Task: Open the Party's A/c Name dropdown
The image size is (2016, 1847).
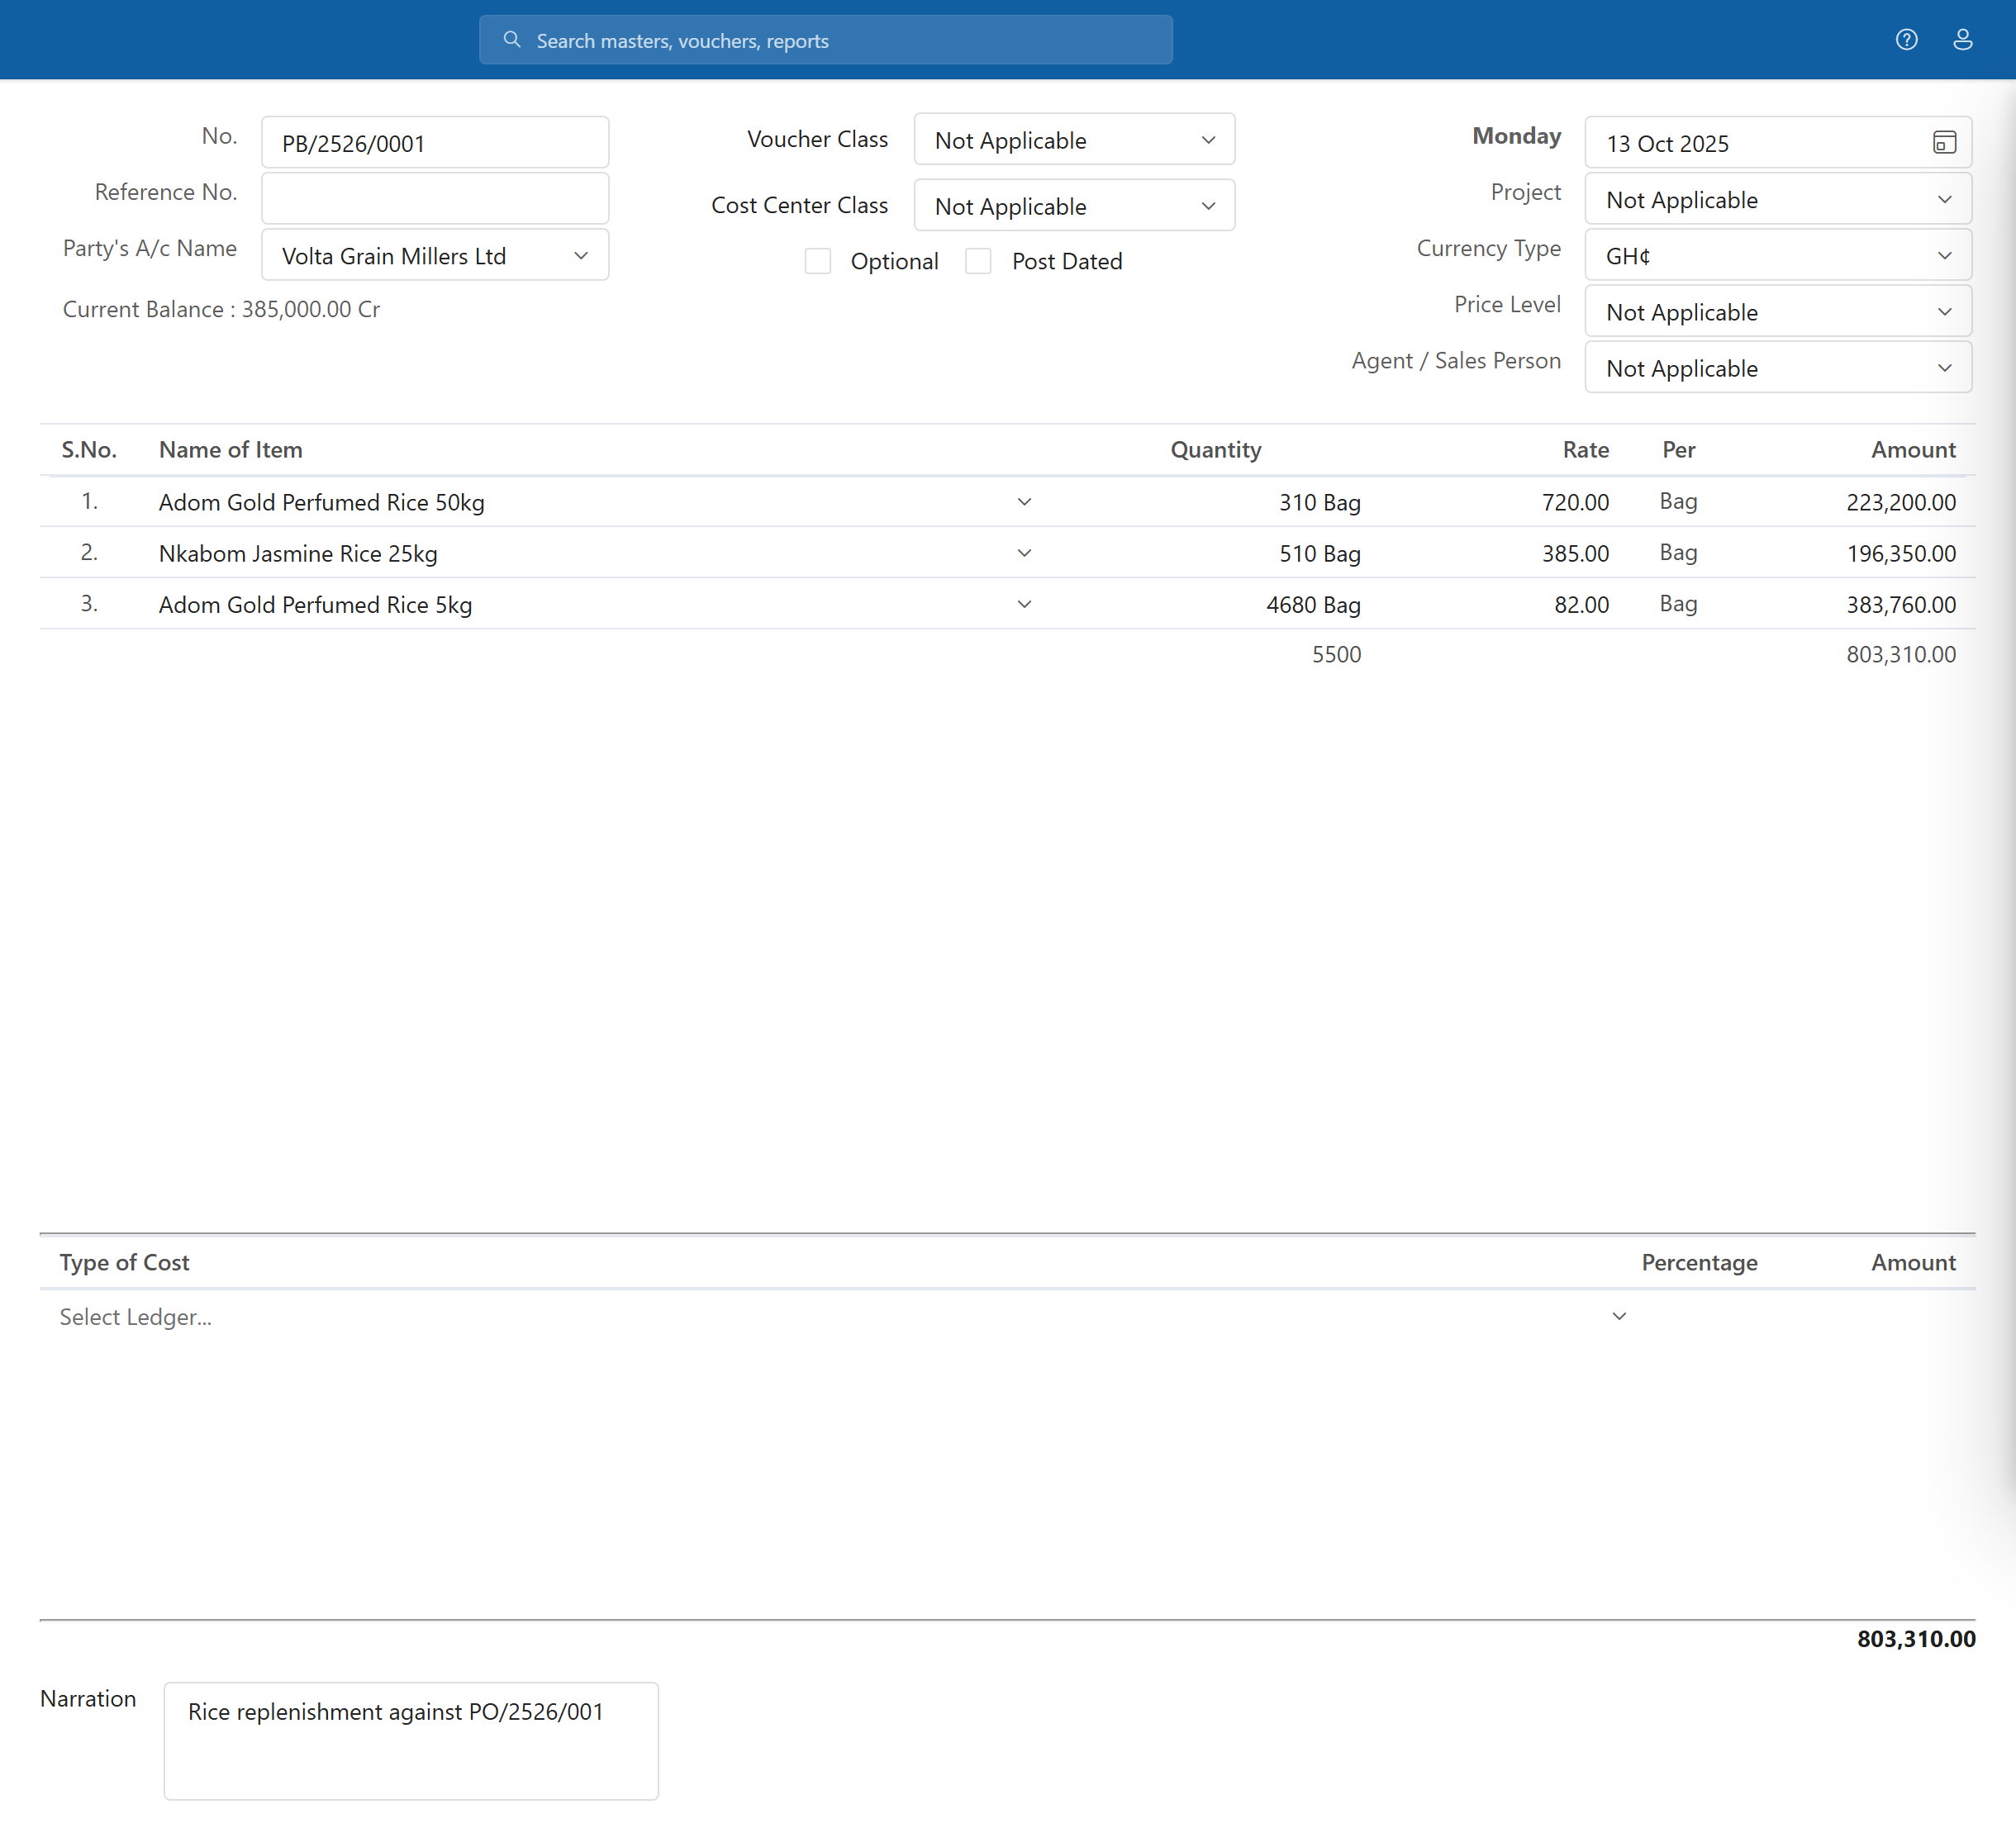Action: [x=435, y=256]
